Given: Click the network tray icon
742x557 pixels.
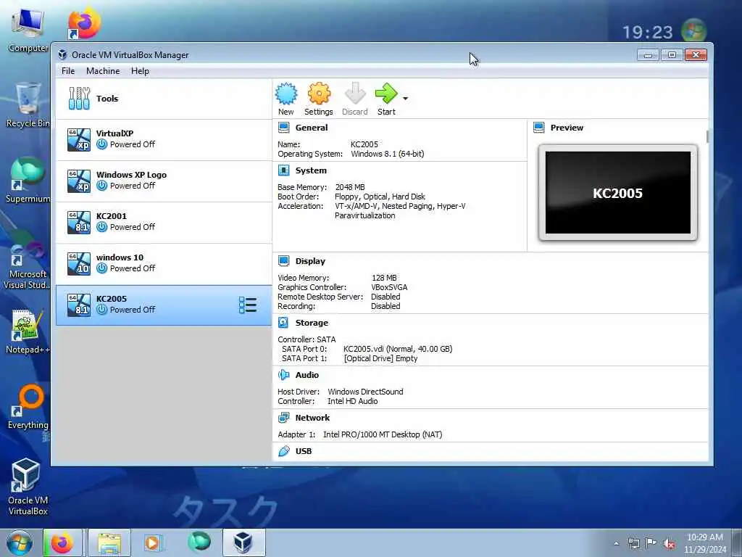Looking at the screenshot, I should (633, 543).
